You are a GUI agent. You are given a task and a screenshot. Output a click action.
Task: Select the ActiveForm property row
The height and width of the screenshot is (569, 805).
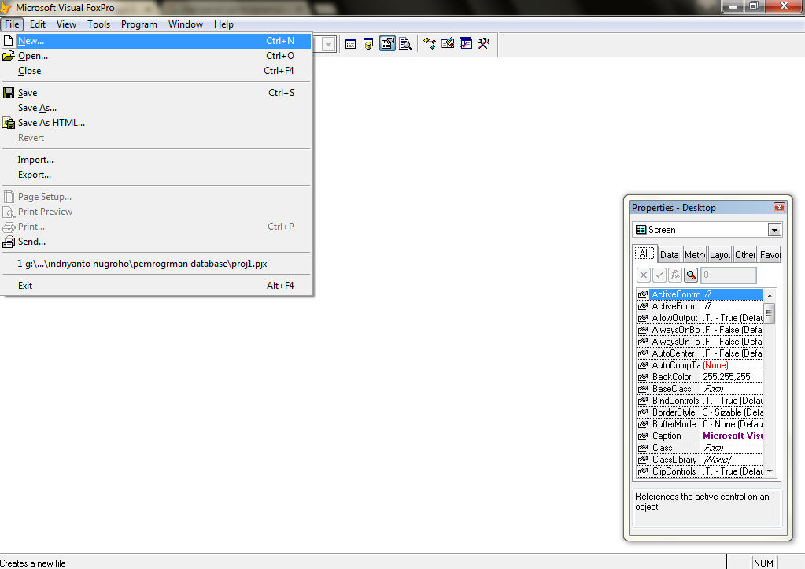tap(700, 306)
